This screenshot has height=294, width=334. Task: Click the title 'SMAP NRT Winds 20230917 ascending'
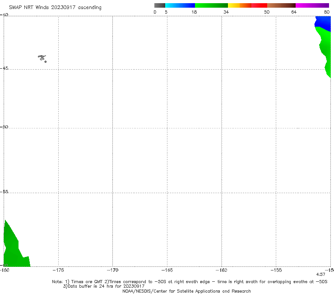point(55,8)
